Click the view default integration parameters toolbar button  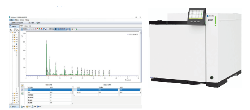(16, 23)
